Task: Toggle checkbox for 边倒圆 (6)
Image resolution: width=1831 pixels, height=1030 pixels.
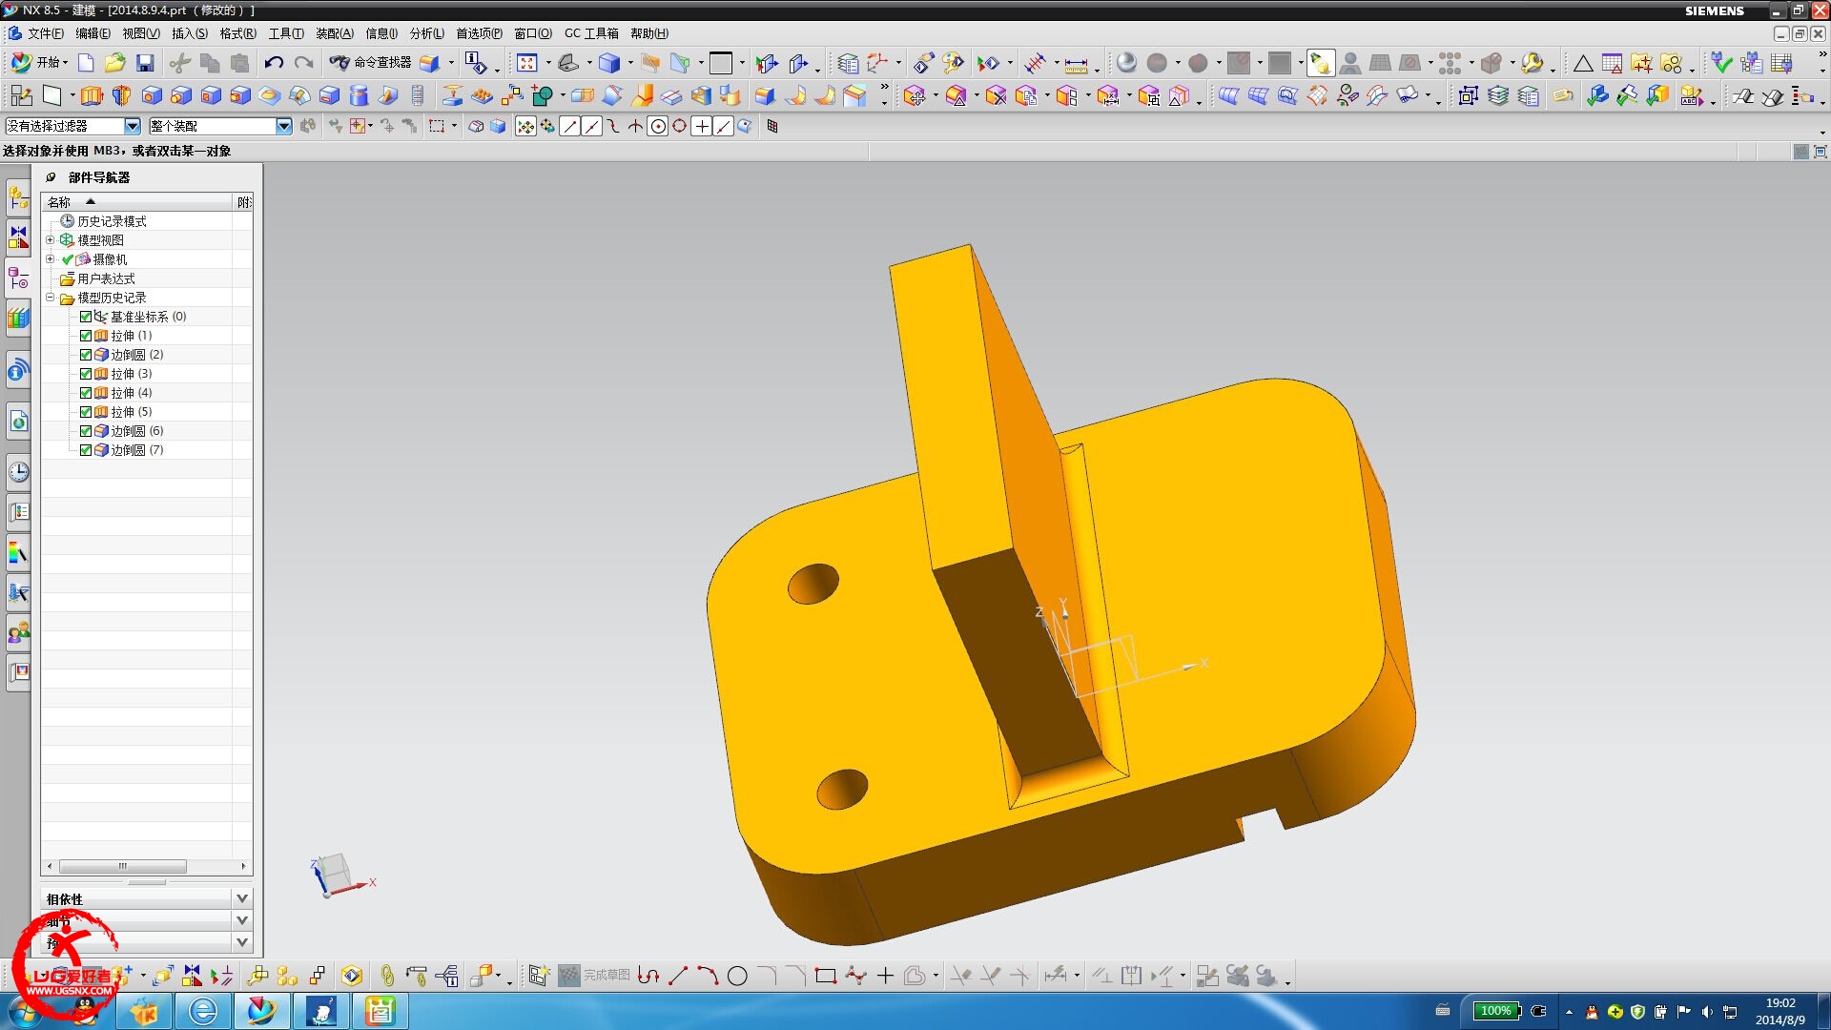Action: pos(86,431)
